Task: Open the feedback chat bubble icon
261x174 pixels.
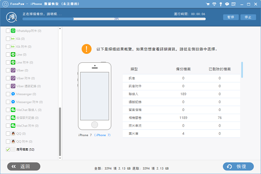Action: (227, 4)
